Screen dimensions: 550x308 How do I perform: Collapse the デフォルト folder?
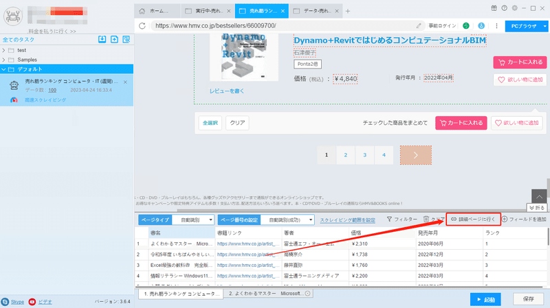3,69
